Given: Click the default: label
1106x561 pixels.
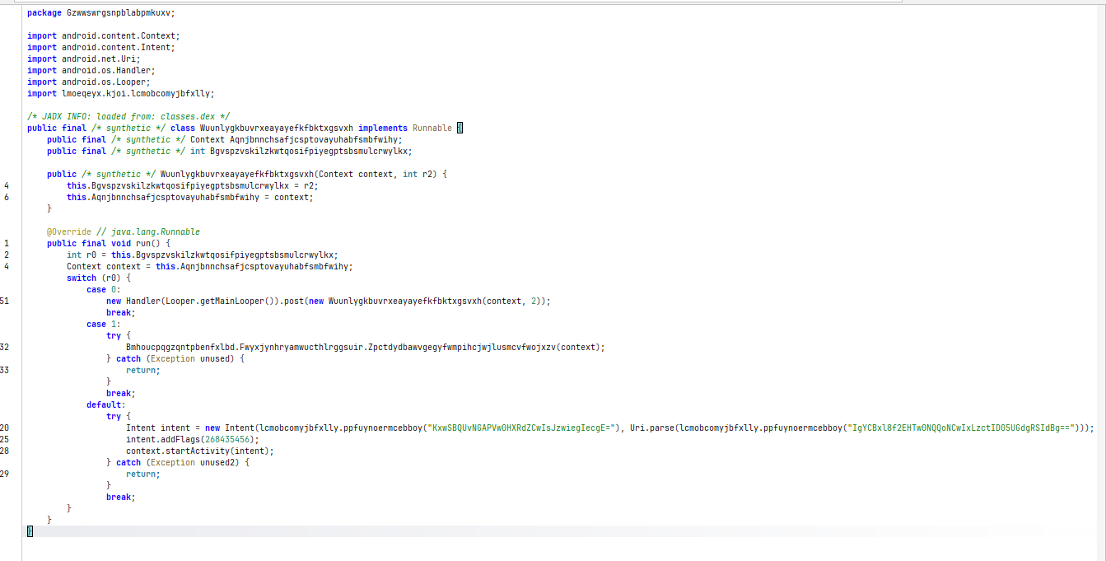Looking at the screenshot, I should tap(106, 404).
